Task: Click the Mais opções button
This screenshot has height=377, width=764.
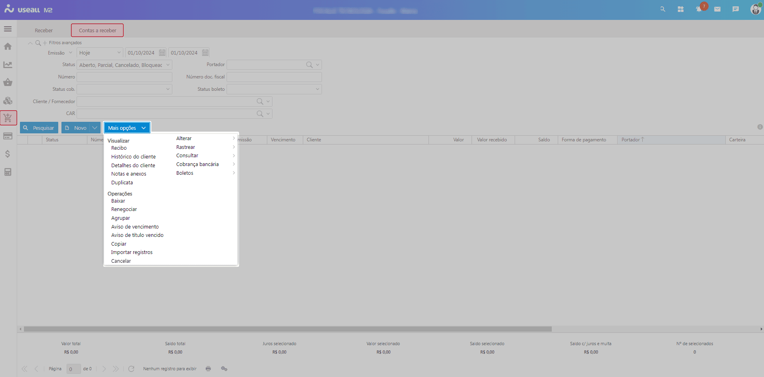Action: pyautogui.click(x=127, y=128)
